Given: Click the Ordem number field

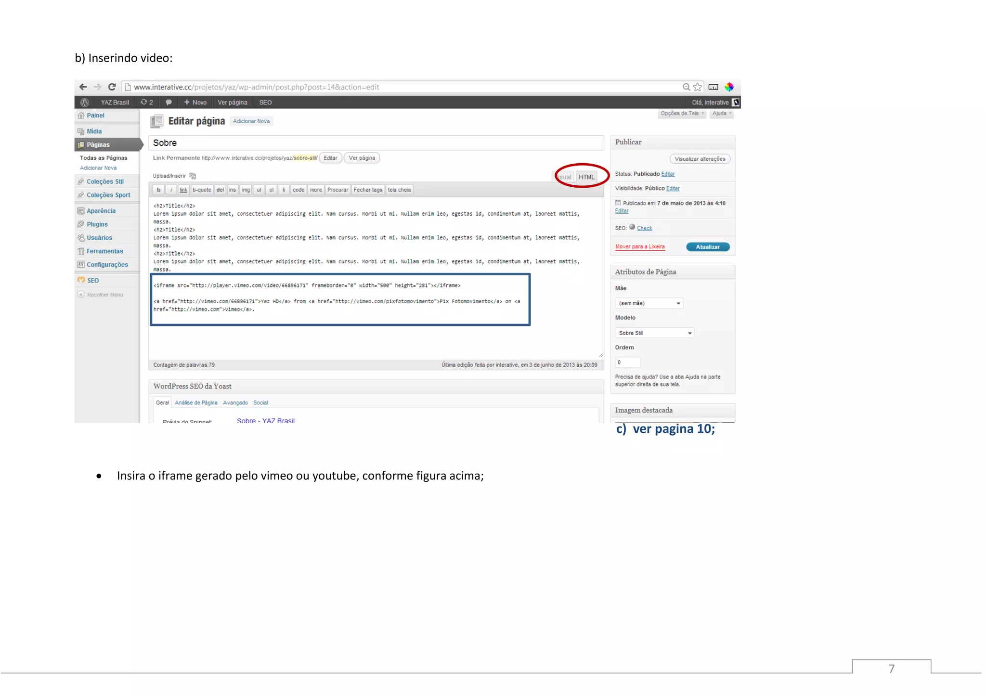Looking at the screenshot, I should [x=628, y=362].
